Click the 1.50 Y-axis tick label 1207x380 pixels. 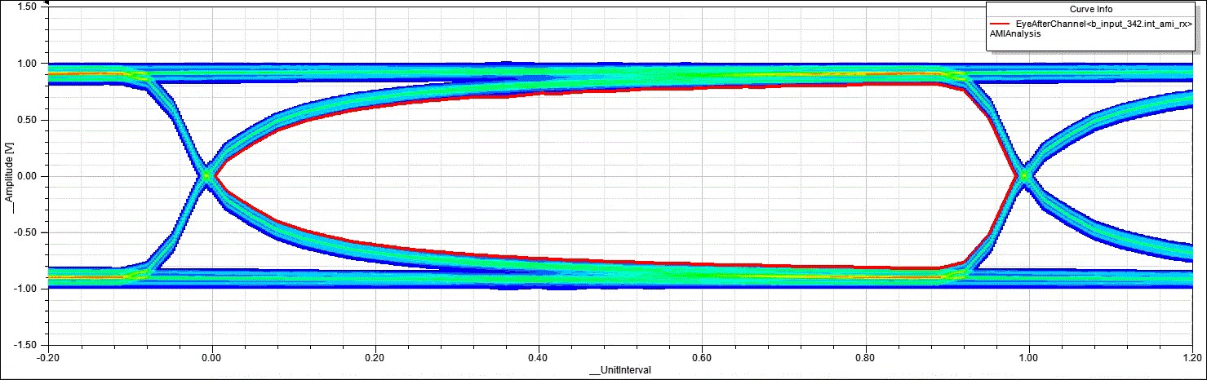(29, 7)
